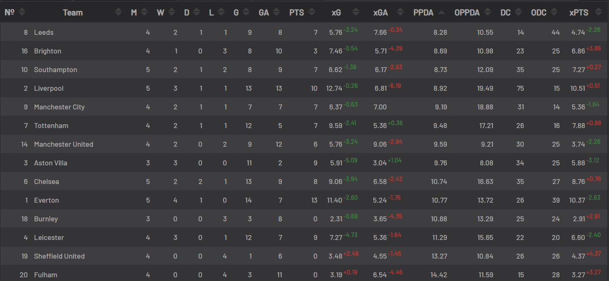Sort by PTS column arrows
This screenshot has height=281, width=609.
coord(312,12)
